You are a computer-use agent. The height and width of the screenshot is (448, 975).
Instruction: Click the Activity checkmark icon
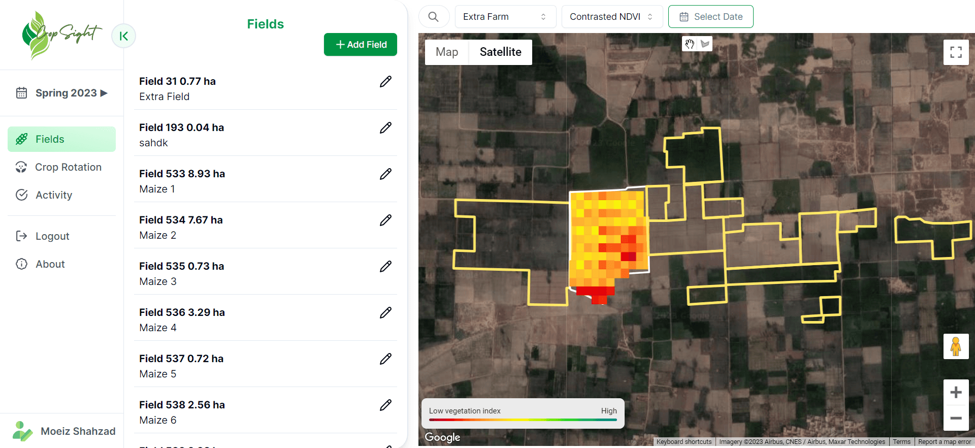point(21,195)
